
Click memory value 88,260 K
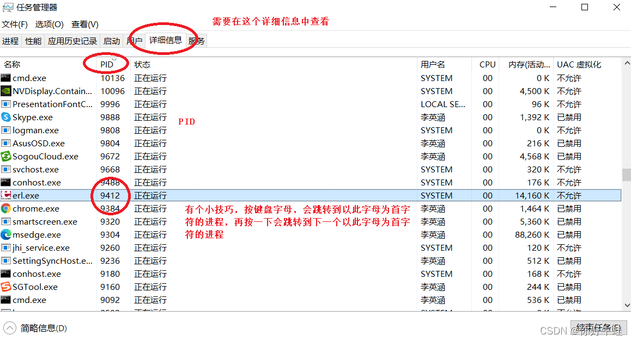[x=532, y=234]
